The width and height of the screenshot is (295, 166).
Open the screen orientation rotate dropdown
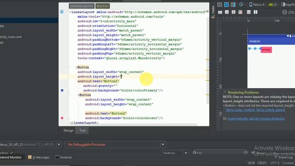point(242,5)
